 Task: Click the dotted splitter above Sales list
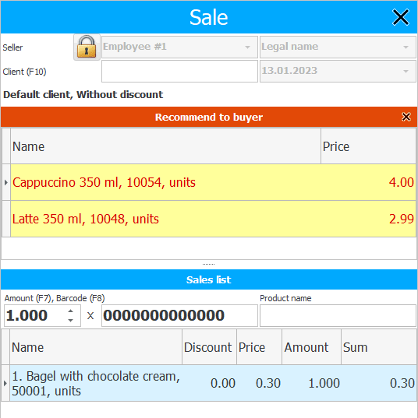coord(208,264)
